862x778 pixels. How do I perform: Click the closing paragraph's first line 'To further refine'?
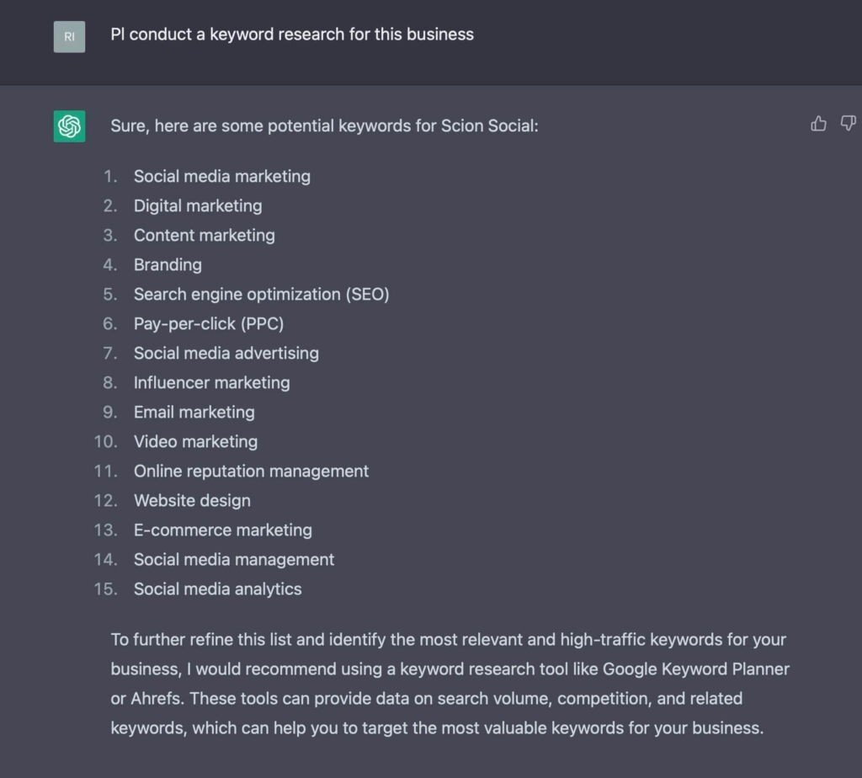[449, 640]
